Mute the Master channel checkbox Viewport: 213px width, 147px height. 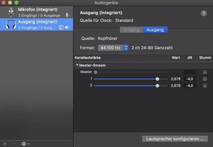pyautogui.click(x=205, y=72)
